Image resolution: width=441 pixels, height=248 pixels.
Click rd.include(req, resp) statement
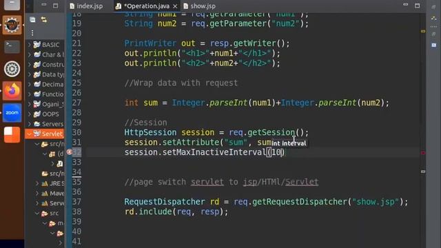pos(176,211)
